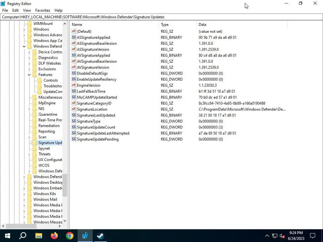Expand the Windows Kits node
Image resolution: width=323 pixels, height=242 pixels.
point(24,194)
